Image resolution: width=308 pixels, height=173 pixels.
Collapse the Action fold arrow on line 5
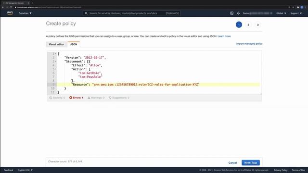point(56,69)
